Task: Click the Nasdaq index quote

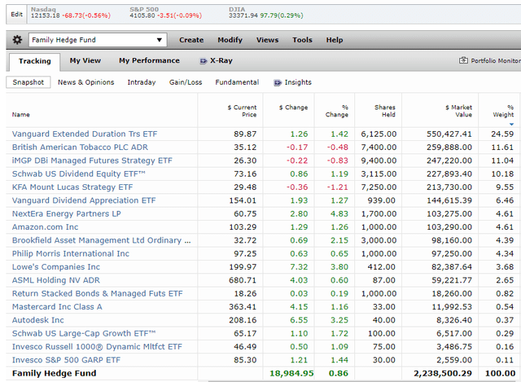Action: click(x=71, y=13)
